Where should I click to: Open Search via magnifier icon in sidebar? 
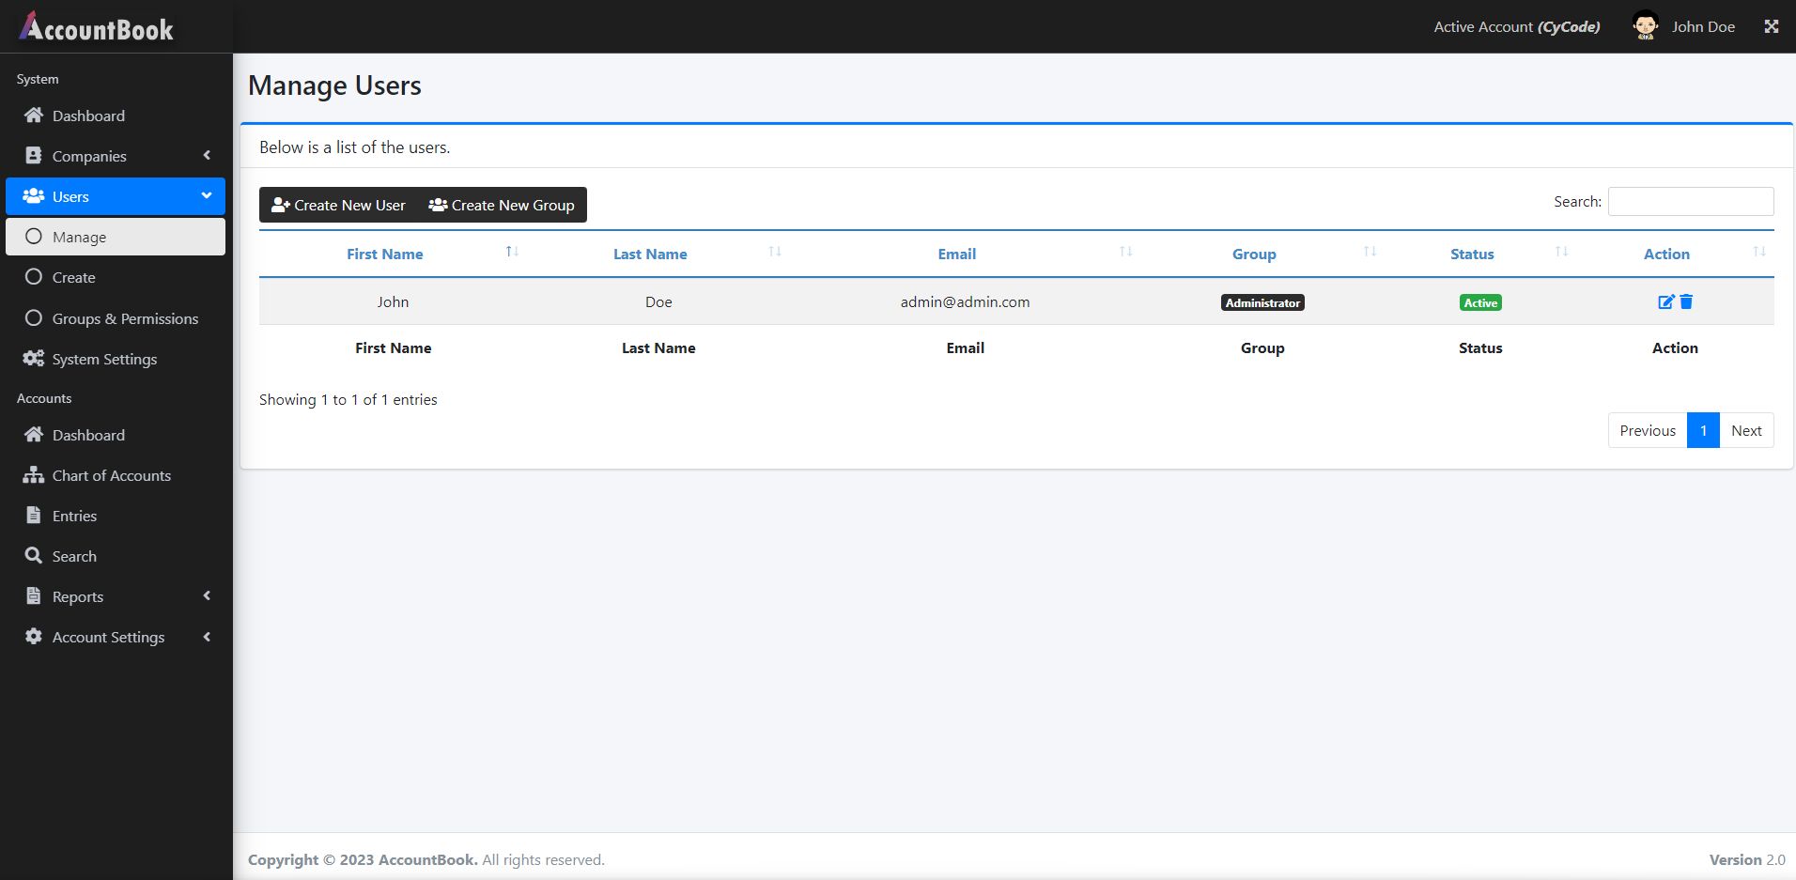pyautogui.click(x=34, y=556)
